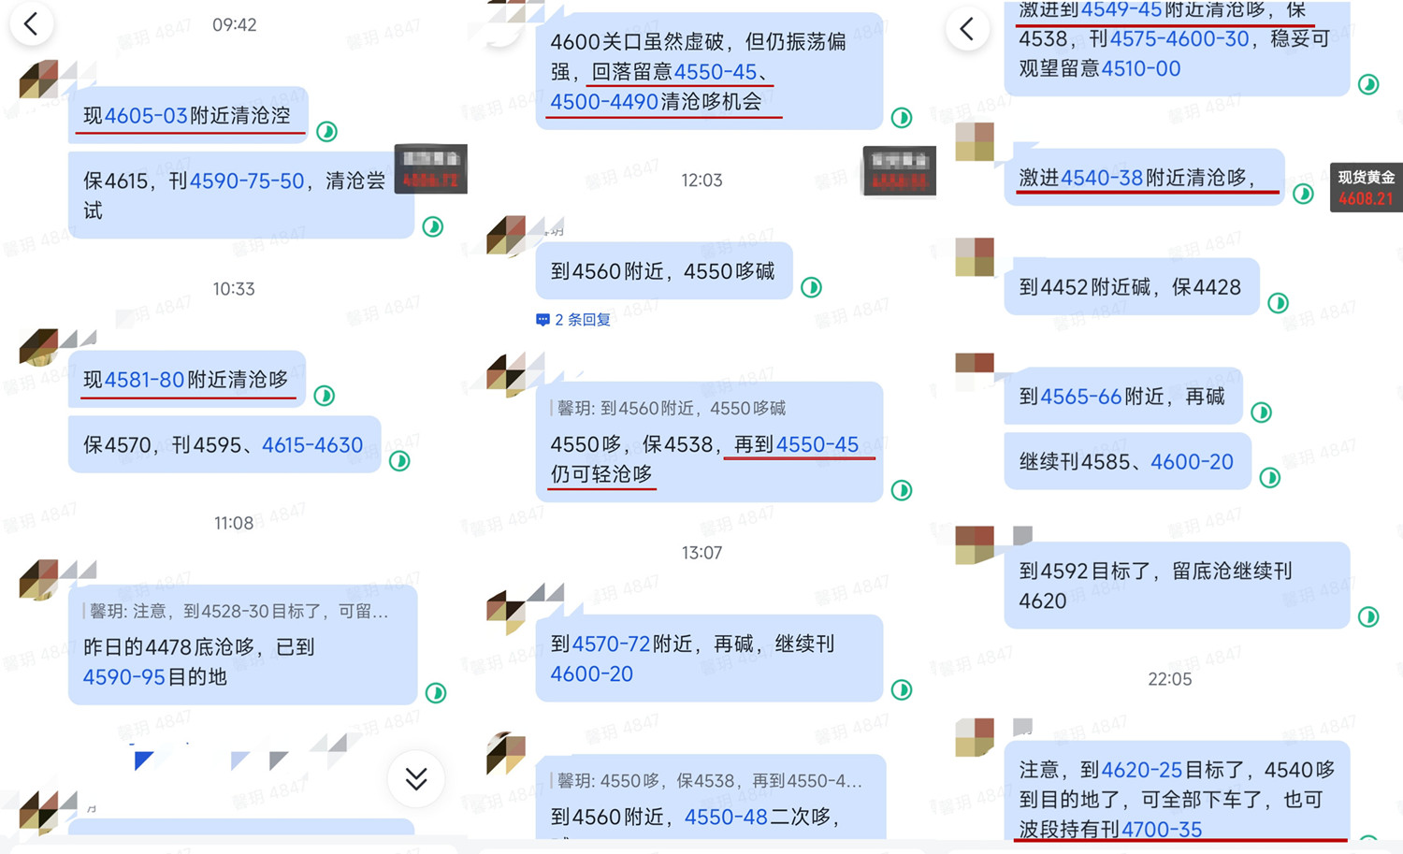Image resolution: width=1403 pixels, height=854 pixels.
Task: Open the sender avatar above the 现4581-80附近 message
Action: pyautogui.click(x=38, y=346)
